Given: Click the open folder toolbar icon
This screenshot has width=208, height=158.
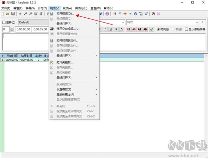Looking at the screenshot, I should (8, 14).
